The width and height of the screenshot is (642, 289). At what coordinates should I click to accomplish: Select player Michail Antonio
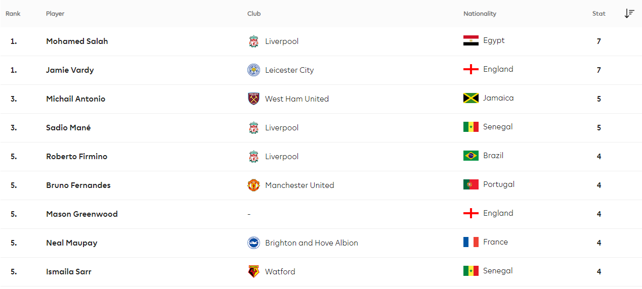click(75, 99)
